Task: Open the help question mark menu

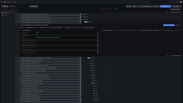Action: 177,2
